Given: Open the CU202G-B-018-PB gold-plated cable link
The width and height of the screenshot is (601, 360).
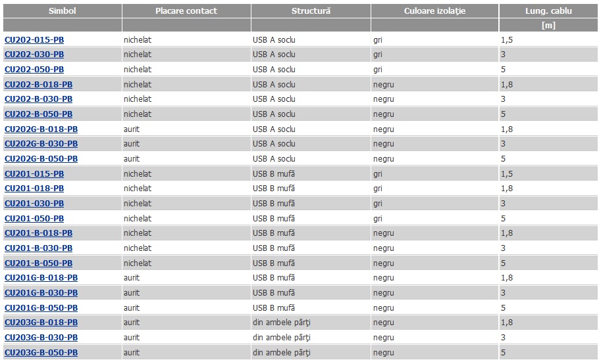Looking at the screenshot, I should (x=41, y=129).
